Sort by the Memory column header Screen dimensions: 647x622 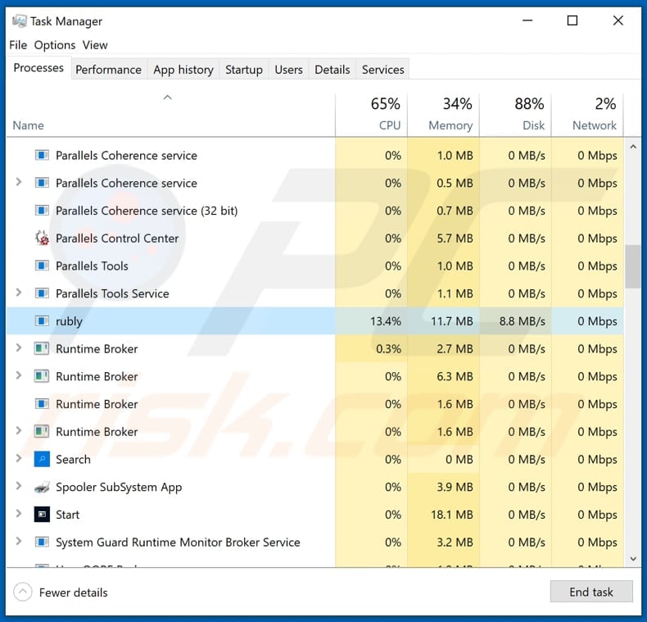tap(443, 115)
